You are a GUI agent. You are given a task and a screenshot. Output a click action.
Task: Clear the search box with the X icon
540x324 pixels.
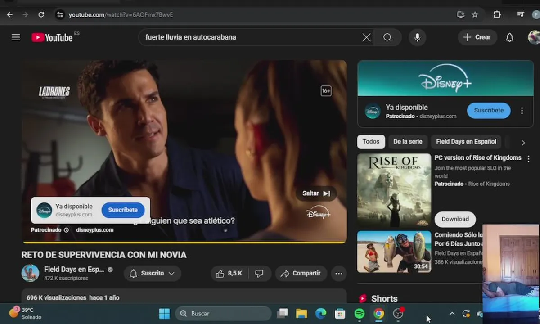coord(367,37)
